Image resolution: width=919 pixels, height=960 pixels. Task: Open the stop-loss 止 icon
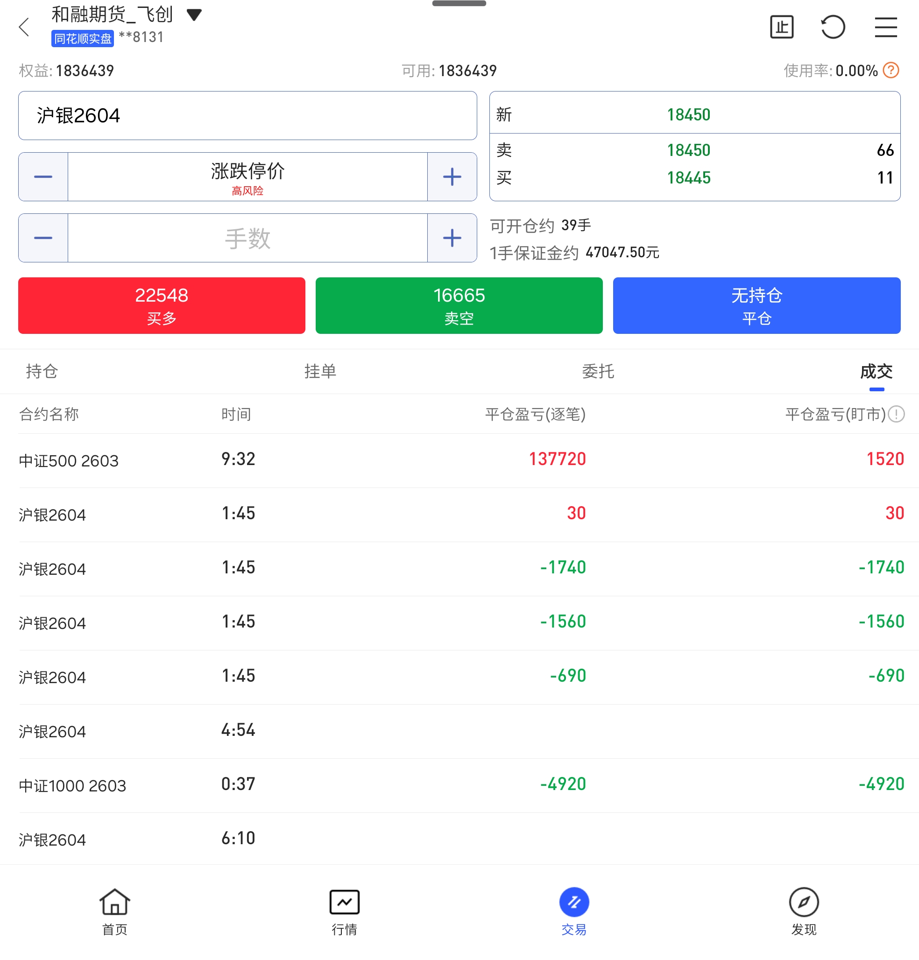[781, 27]
